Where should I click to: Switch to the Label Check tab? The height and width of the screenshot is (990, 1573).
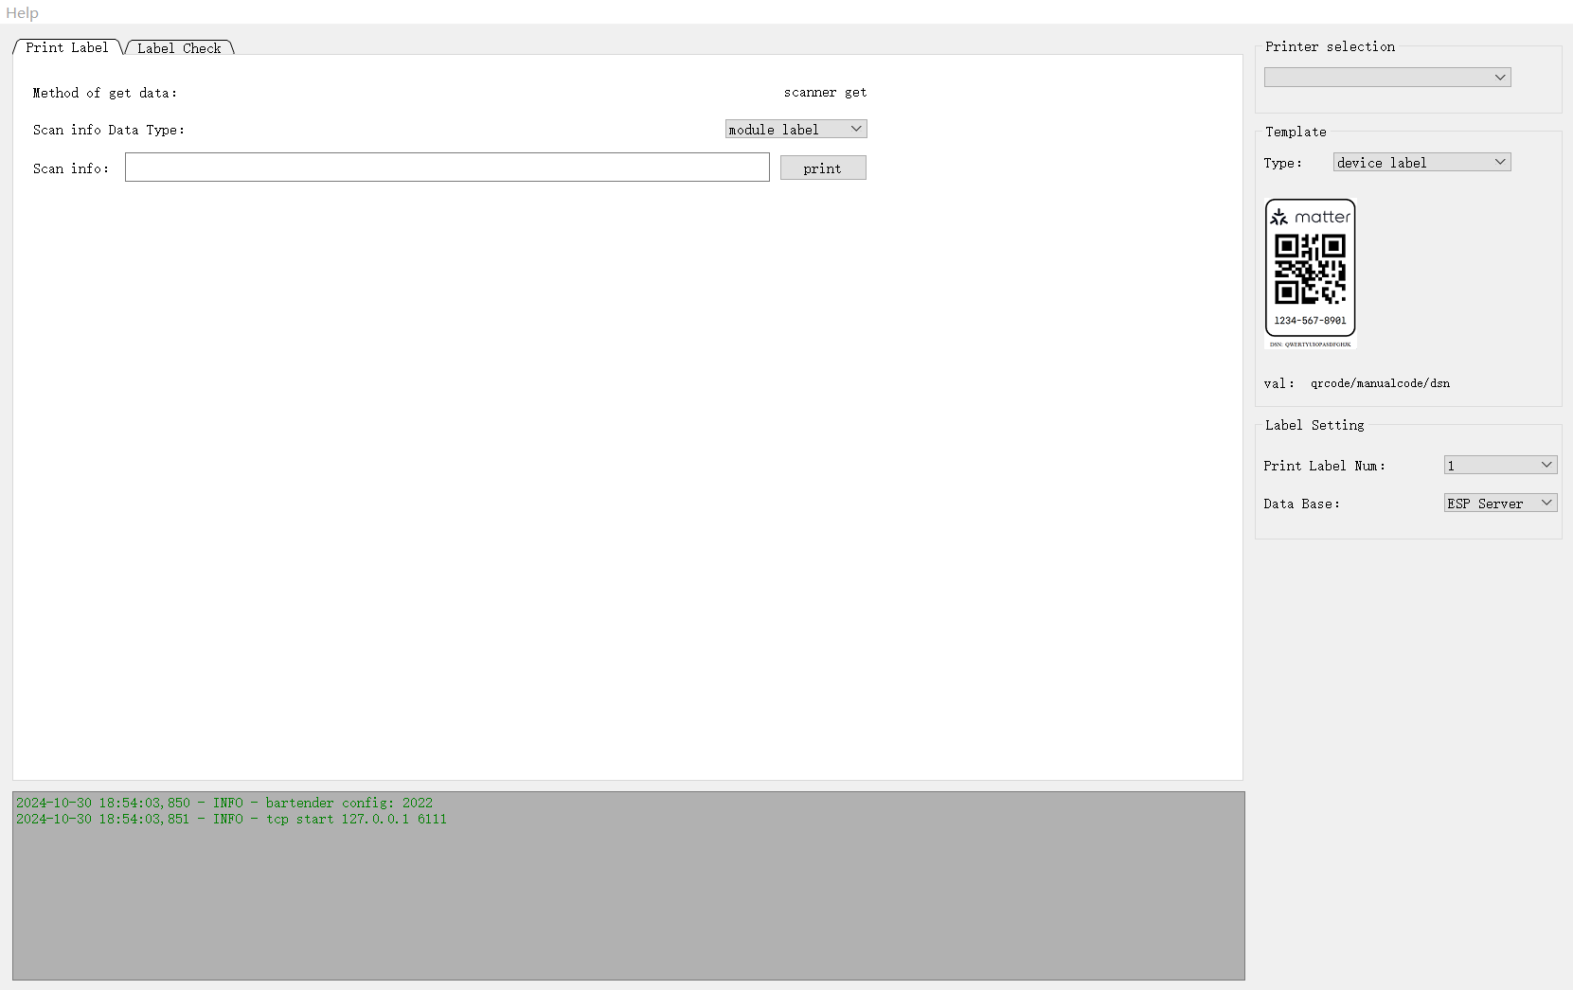coord(179,48)
